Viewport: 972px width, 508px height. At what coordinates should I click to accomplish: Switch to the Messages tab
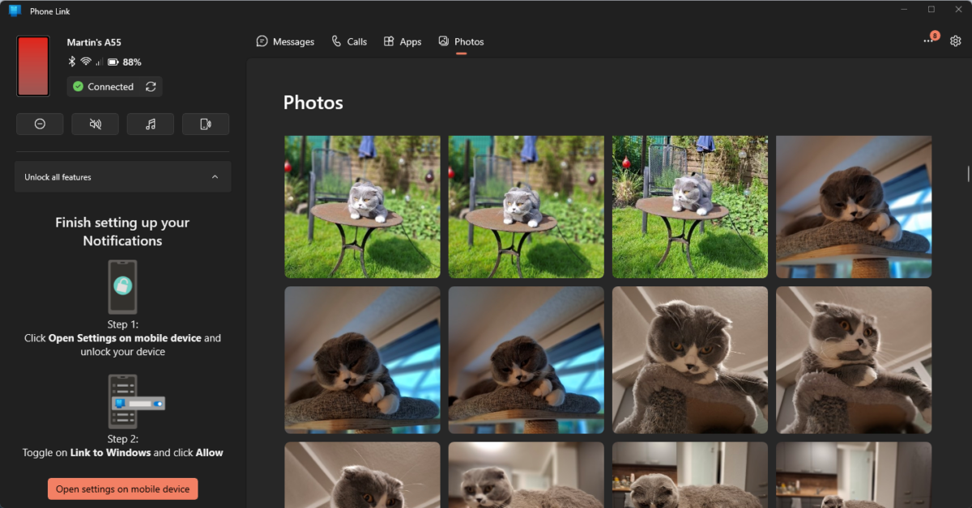pyautogui.click(x=285, y=41)
